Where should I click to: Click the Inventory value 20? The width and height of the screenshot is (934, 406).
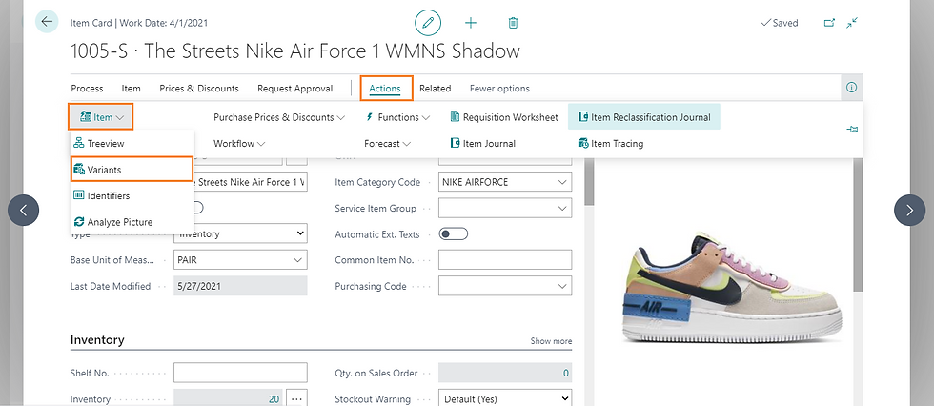tap(228, 398)
